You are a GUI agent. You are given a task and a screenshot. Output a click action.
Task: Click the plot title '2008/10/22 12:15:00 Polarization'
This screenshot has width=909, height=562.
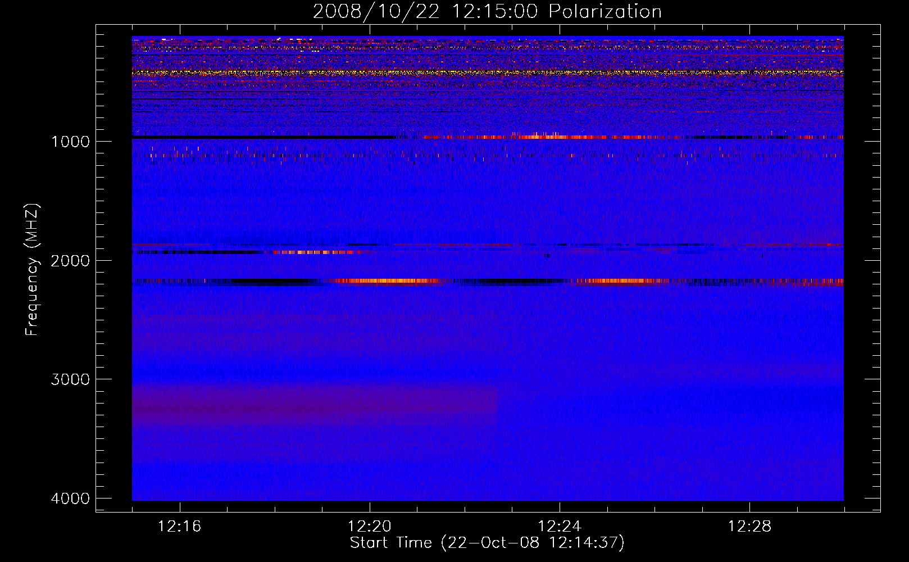487,12
